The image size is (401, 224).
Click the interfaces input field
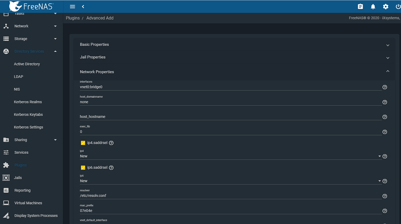[230, 87]
